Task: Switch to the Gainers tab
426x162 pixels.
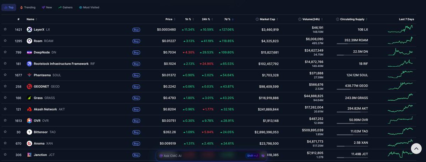Action: 65,7
